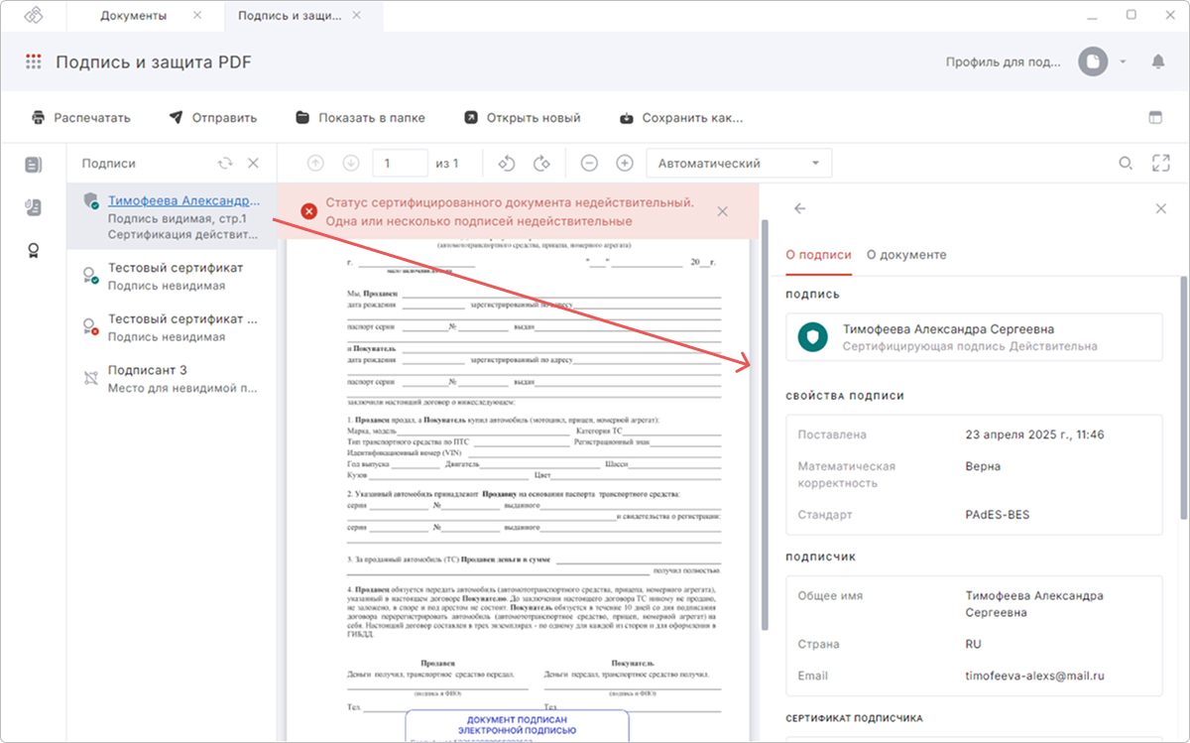Click the Подписант 3 empty signature icon
The image size is (1190, 743).
tap(90, 377)
